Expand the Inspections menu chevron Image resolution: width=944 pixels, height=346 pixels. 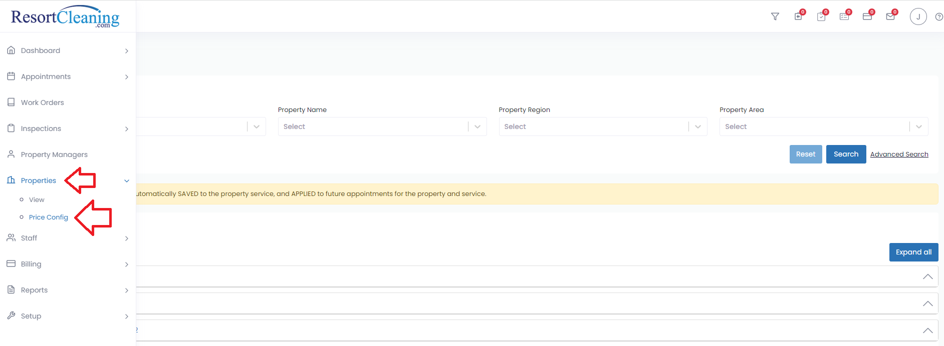[127, 129]
